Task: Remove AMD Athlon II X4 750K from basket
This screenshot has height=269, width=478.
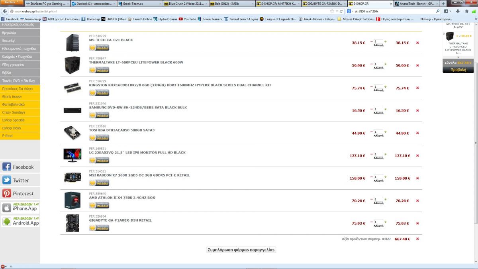Action: point(417,201)
